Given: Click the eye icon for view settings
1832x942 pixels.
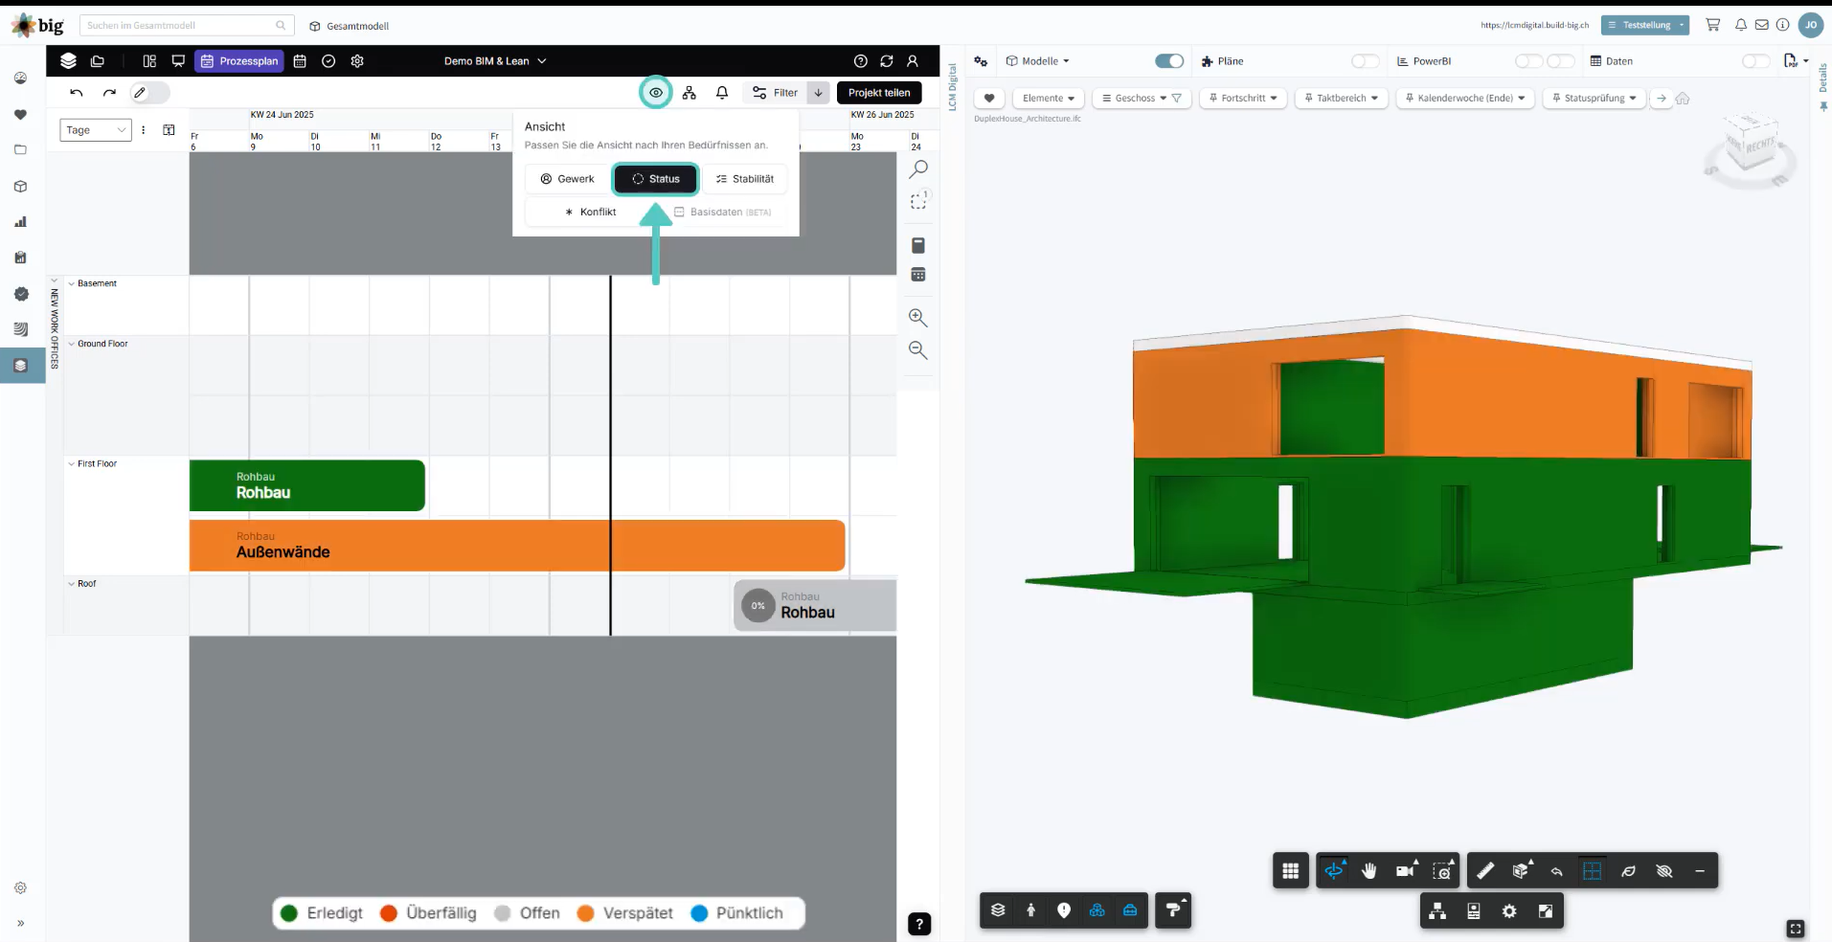Looking at the screenshot, I should 655,93.
